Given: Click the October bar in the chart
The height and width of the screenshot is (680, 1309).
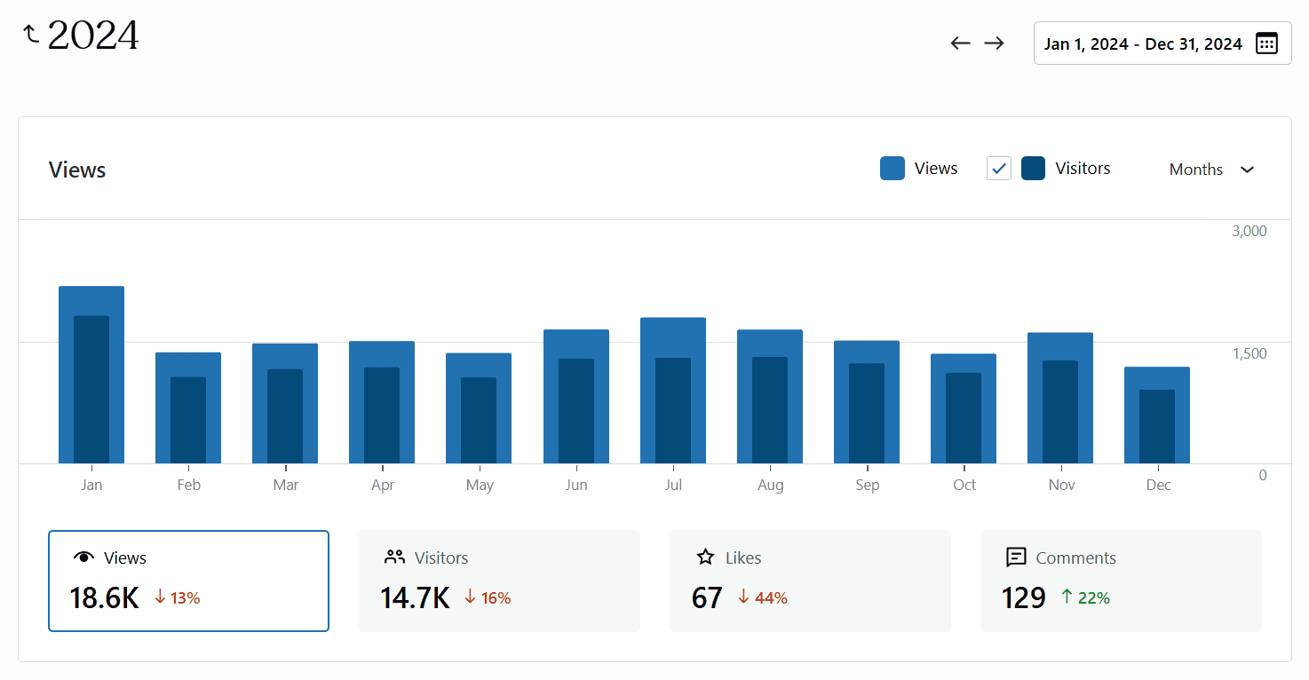Looking at the screenshot, I should pyautogui.click(x=964, y=408).
